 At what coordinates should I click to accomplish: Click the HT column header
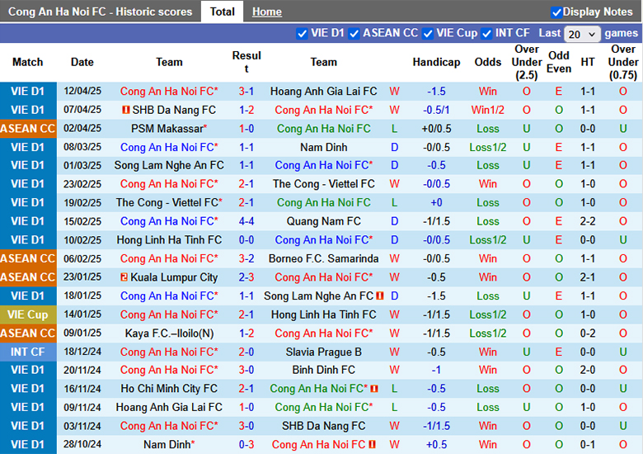point(588,62)
